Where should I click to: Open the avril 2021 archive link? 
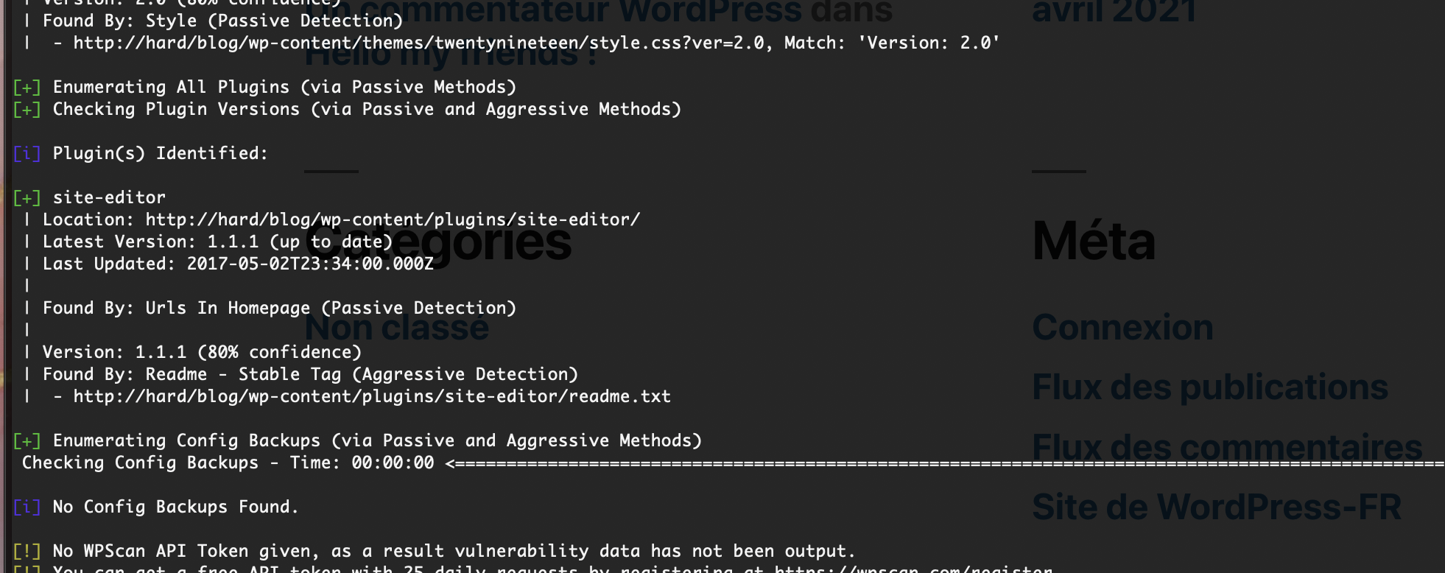point(1114,11)
